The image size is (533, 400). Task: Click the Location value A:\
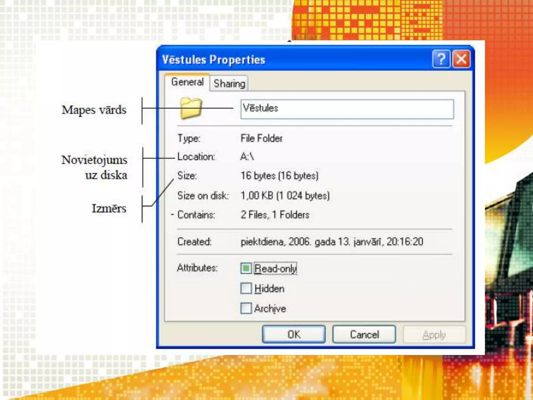pos(247,157)
